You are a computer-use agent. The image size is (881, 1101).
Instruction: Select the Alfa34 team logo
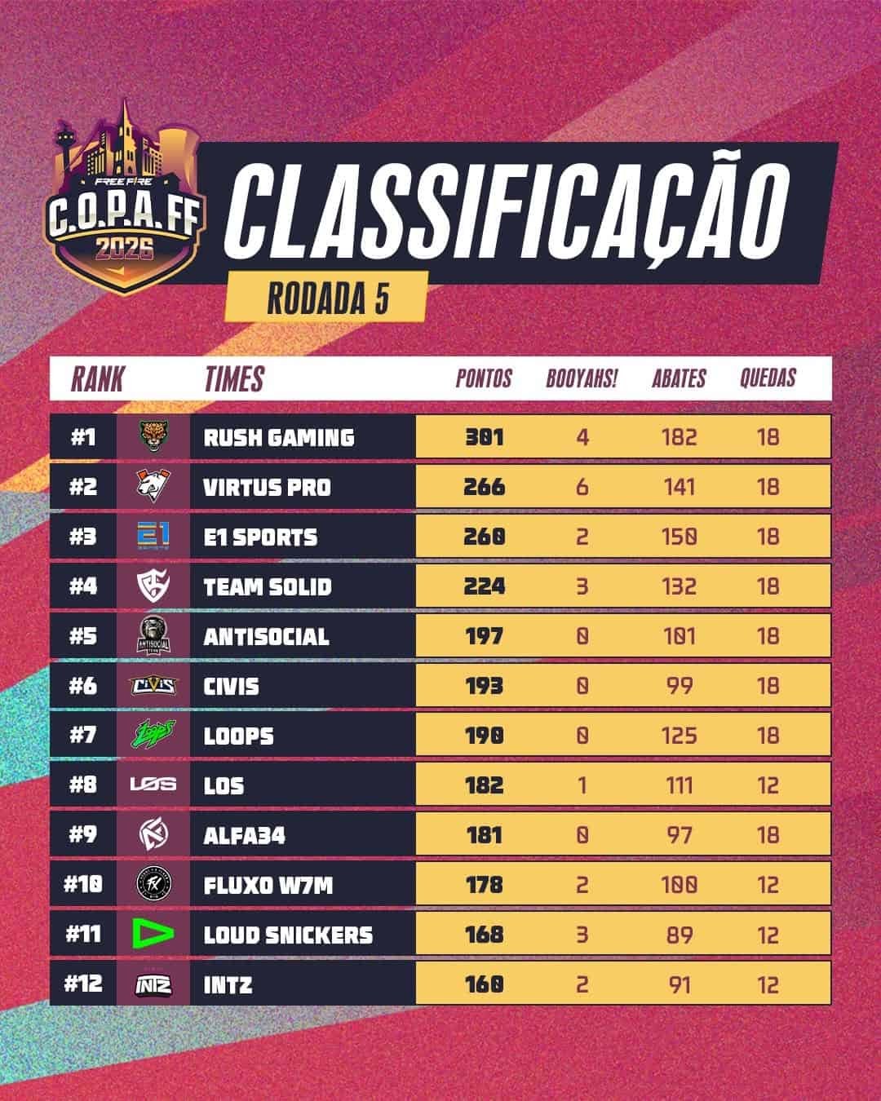[x=153, y=834]
